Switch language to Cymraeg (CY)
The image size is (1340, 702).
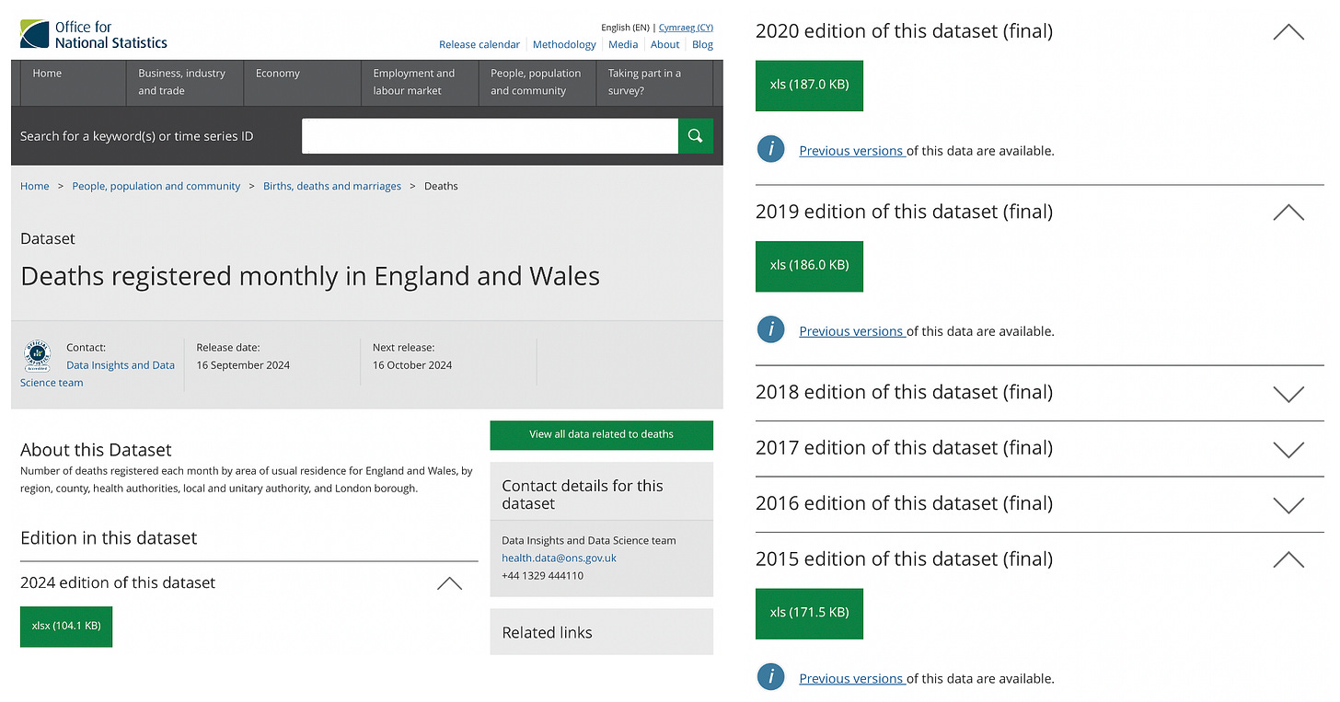(x=686, y=28)
